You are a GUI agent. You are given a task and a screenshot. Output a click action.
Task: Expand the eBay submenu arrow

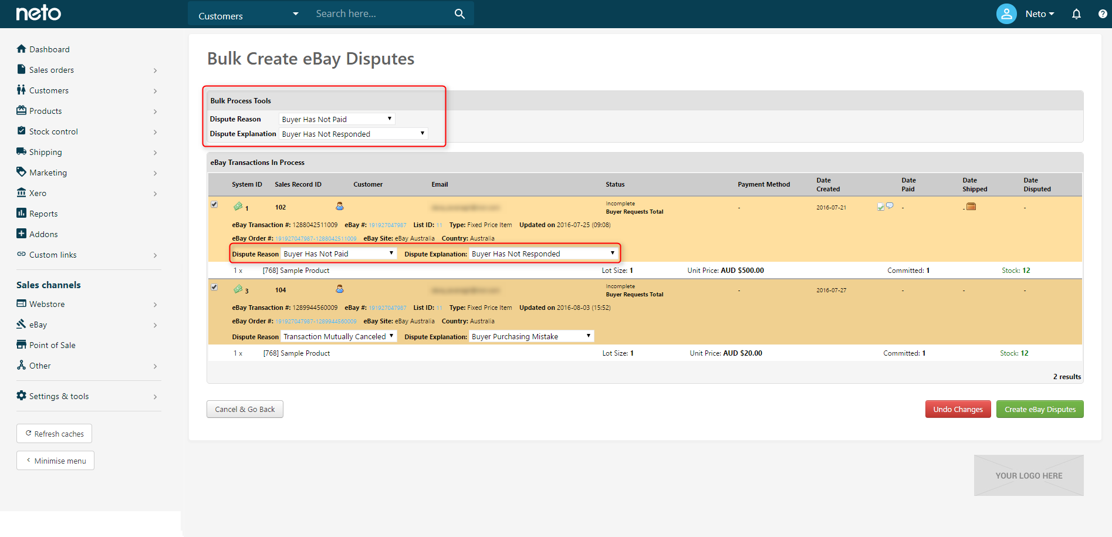(x=155, y=325)
